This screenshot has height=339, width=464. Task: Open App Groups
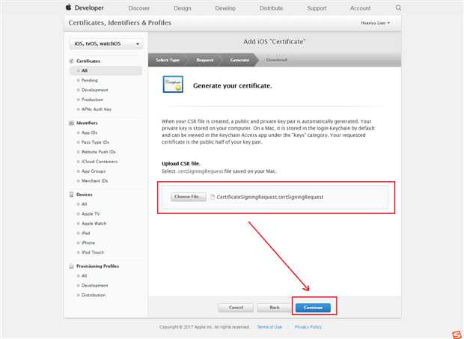pos(94,171)
